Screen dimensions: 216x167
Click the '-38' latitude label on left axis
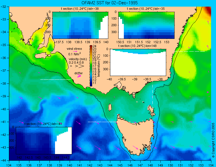click(x=3, y=83)
